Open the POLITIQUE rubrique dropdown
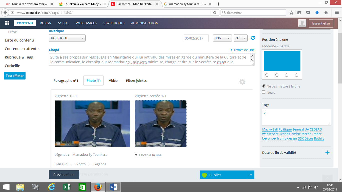342x192 pixels. (x=67, y=38)
